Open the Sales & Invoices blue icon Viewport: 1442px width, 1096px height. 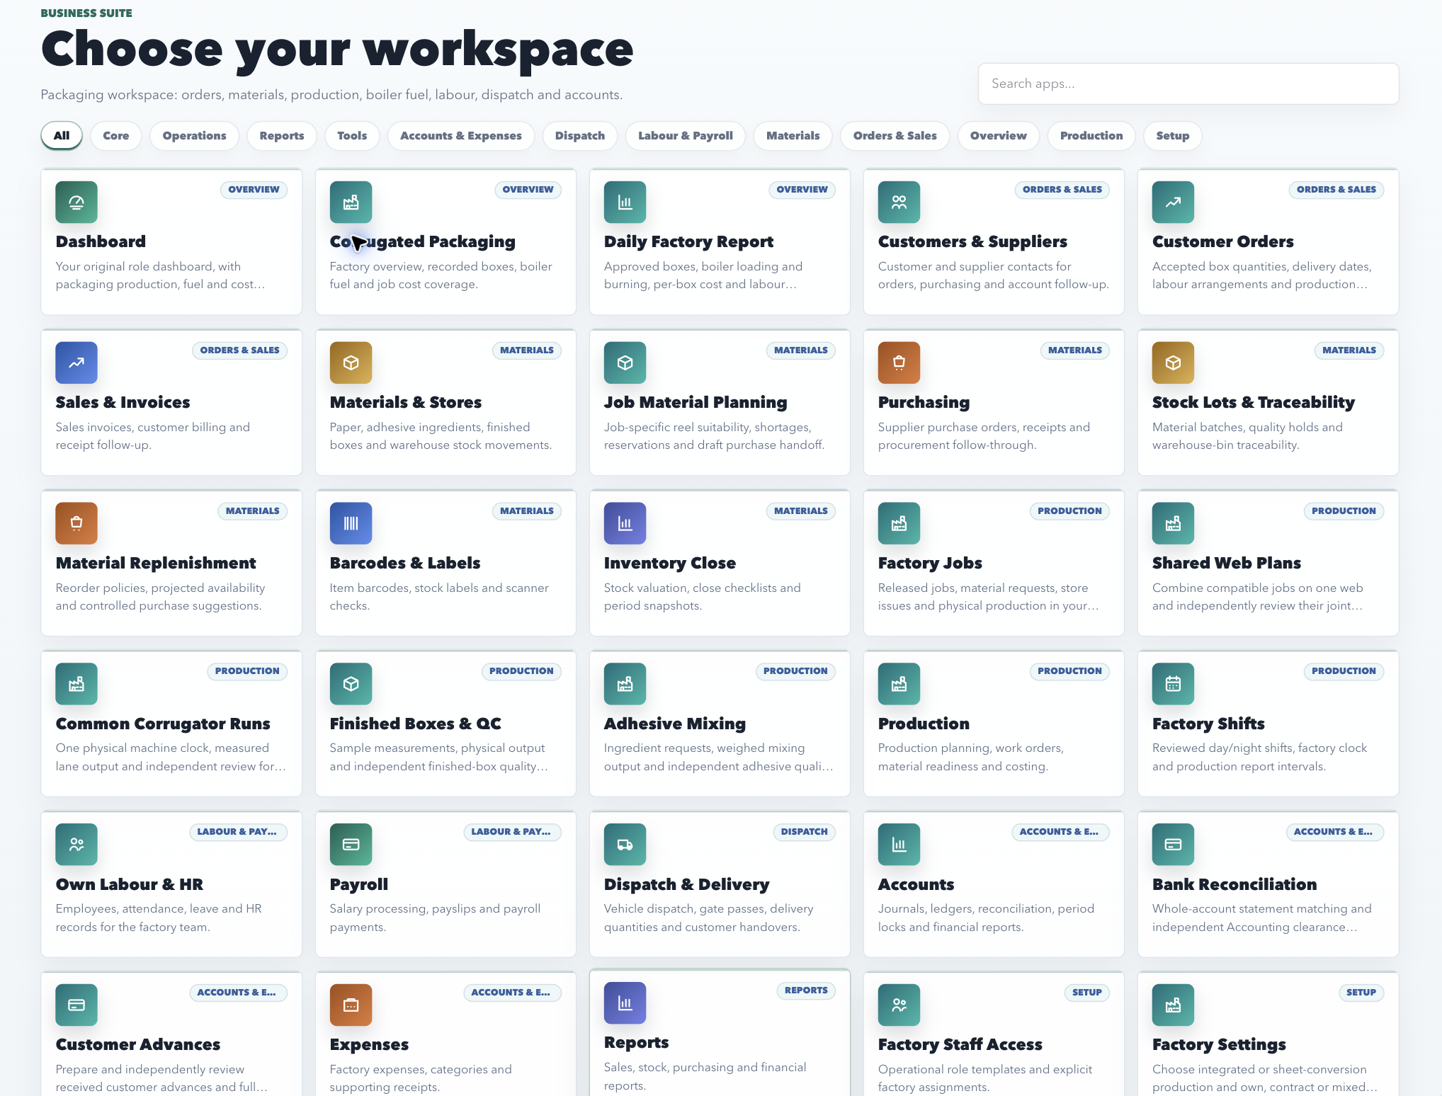click(x=76, y=363)
